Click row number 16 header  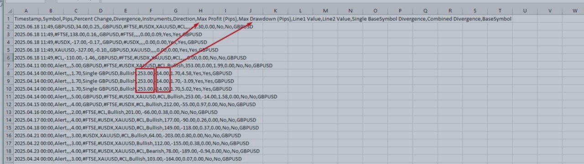click(8, 135)
